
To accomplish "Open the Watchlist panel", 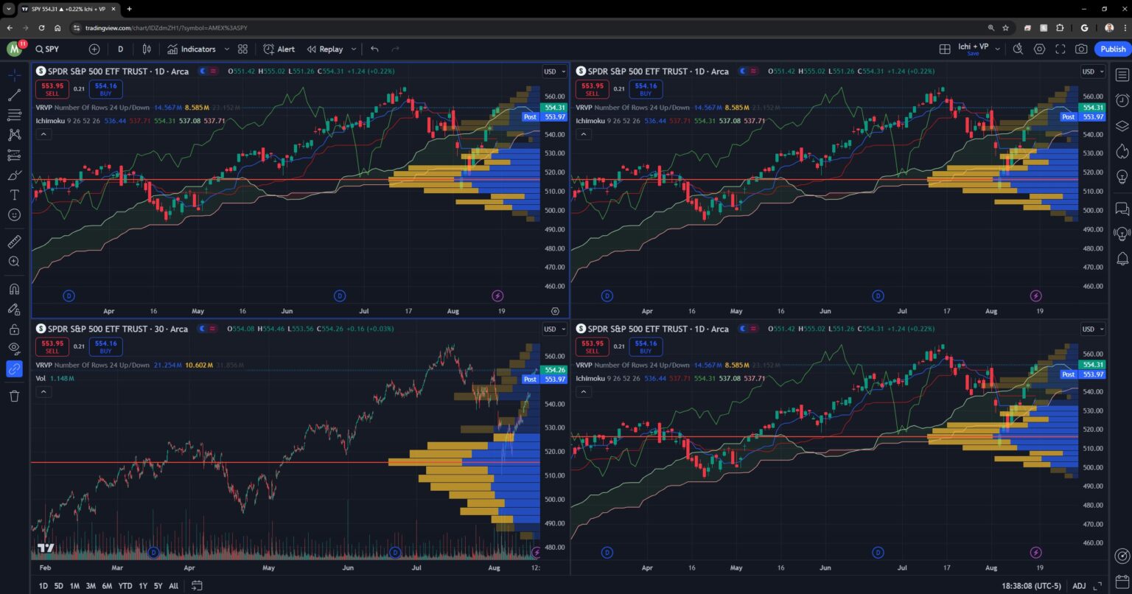I will [1122, 74].
